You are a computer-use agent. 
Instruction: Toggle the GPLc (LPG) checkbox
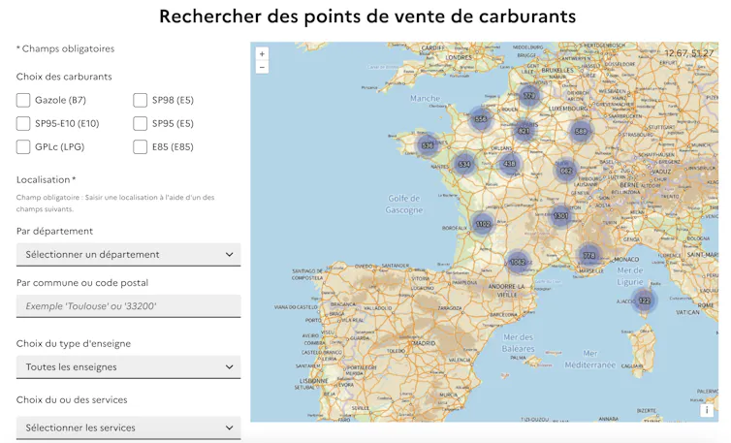[23, 147]
